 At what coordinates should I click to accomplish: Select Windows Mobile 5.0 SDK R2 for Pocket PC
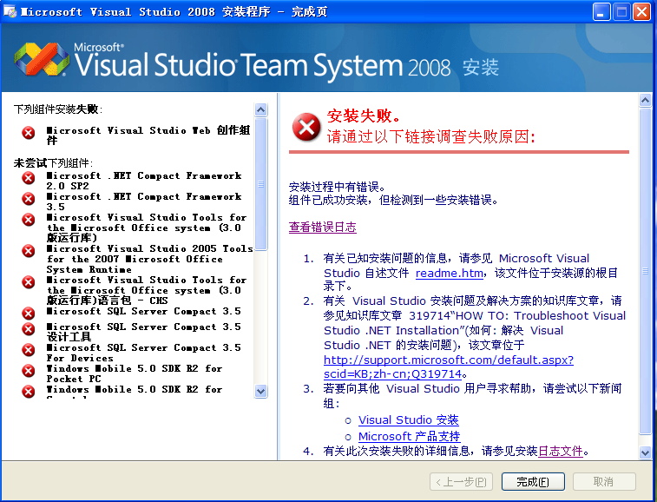(x=134, y=373)
